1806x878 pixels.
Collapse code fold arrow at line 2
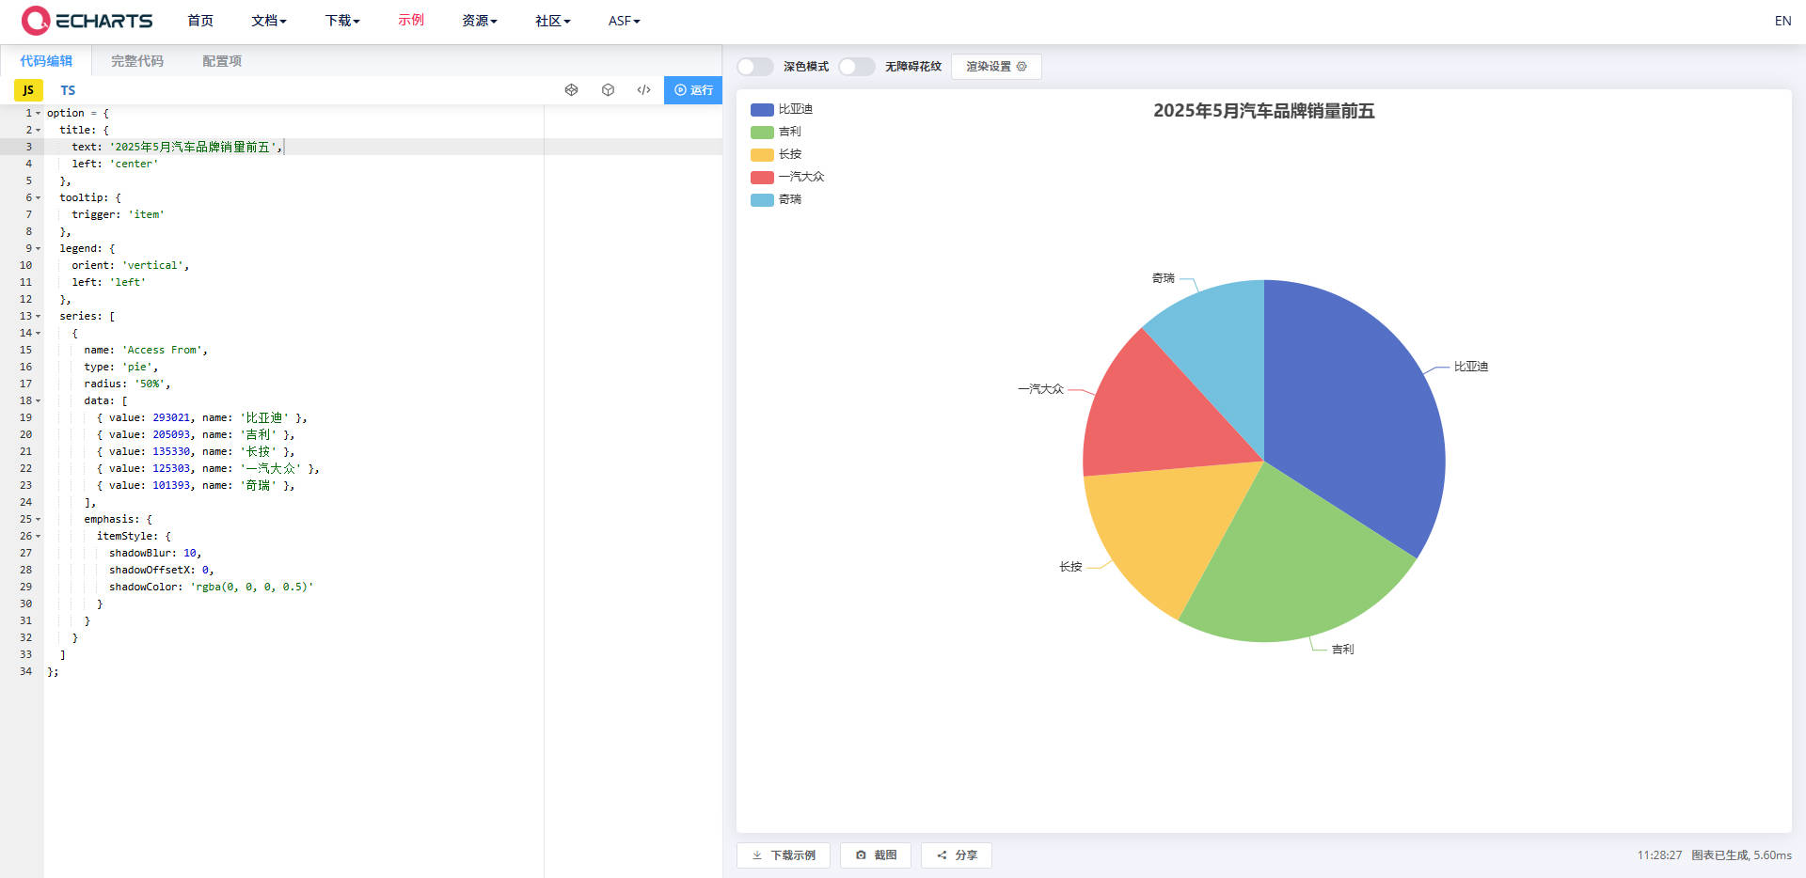point(38,130)
